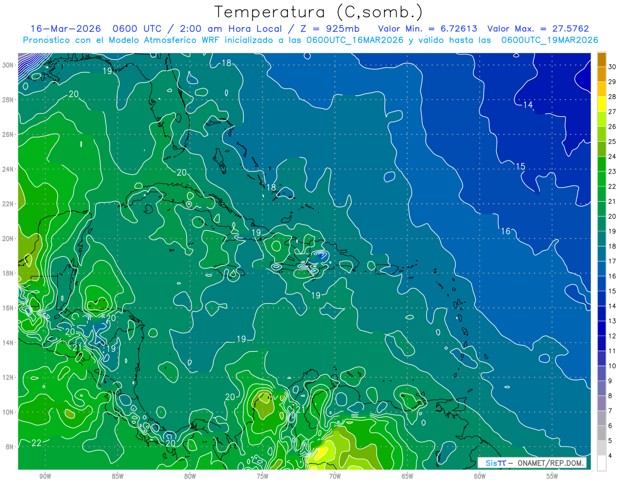This screenshot has width=626, height=483.
Task: Click longitude axis label "55W"
Action: [x=552, y=476]
